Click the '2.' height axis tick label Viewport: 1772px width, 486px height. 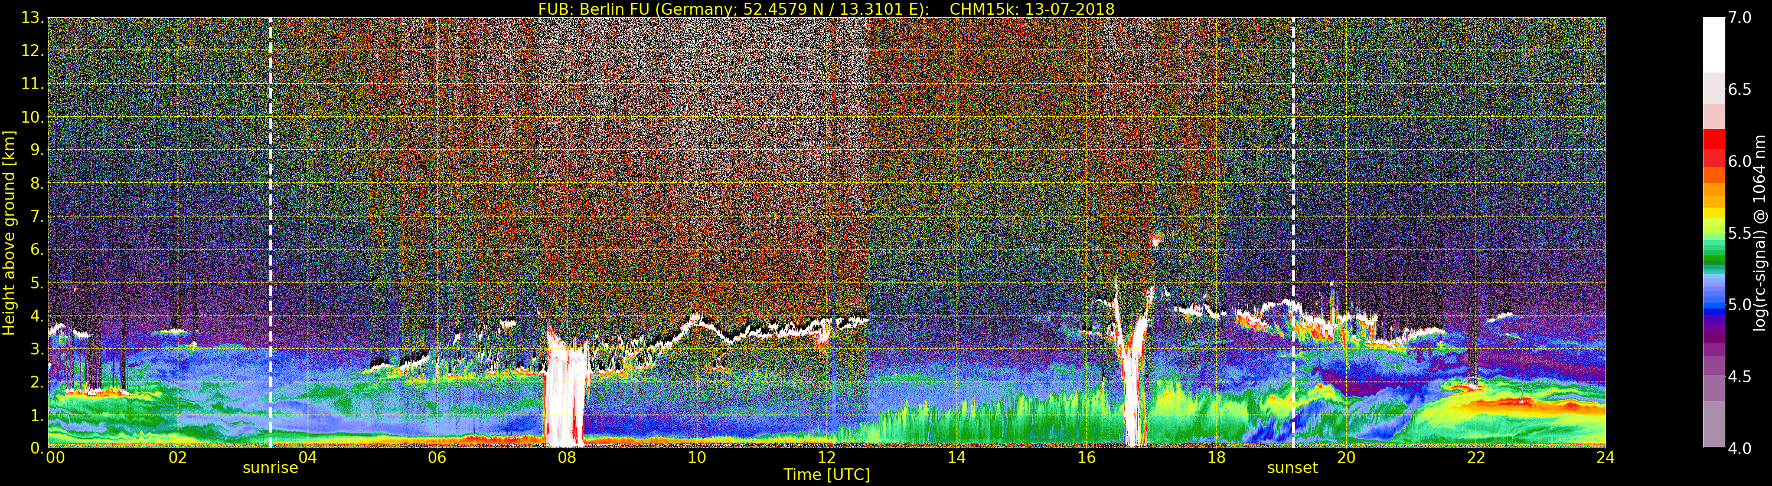point(37,382)
